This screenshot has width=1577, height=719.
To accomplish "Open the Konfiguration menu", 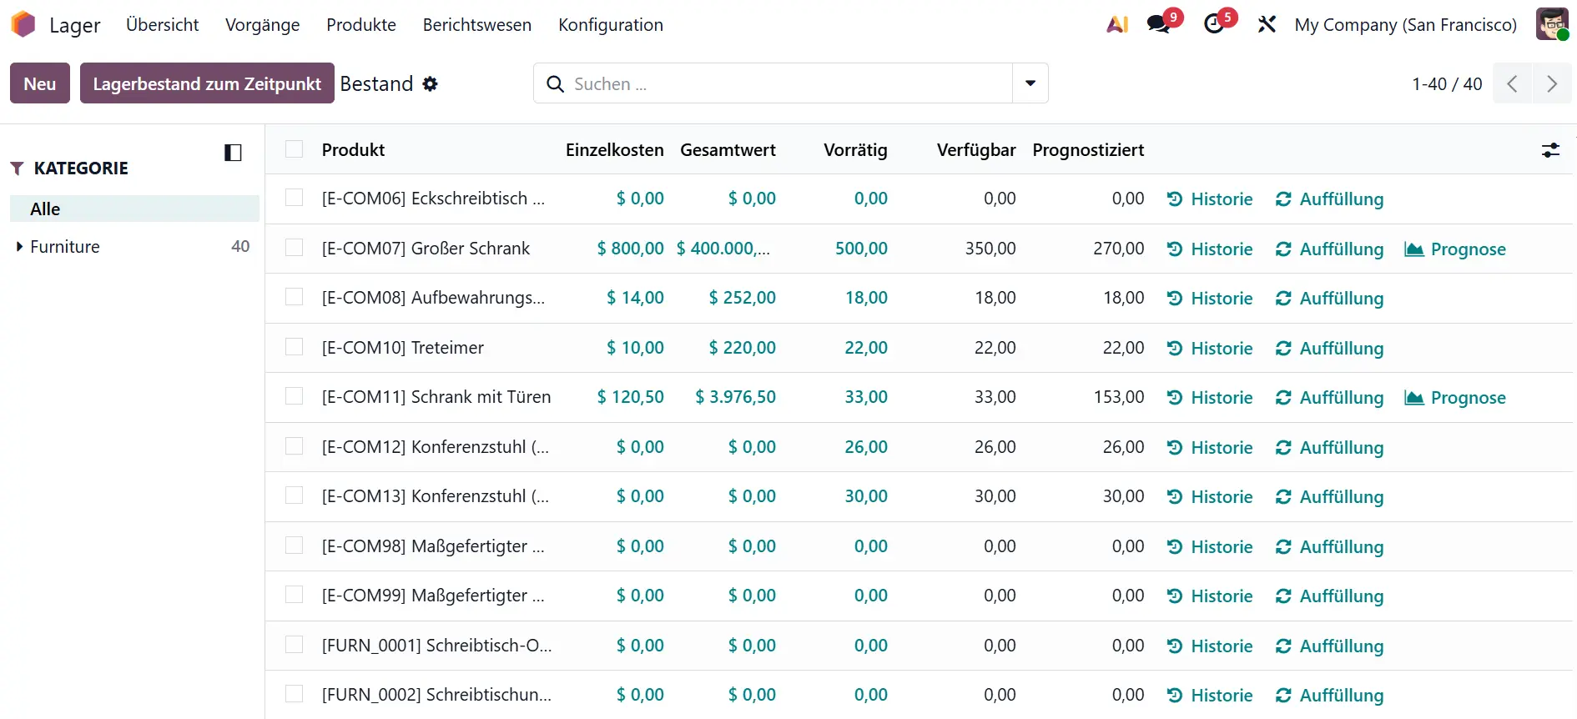I will 610,25.
